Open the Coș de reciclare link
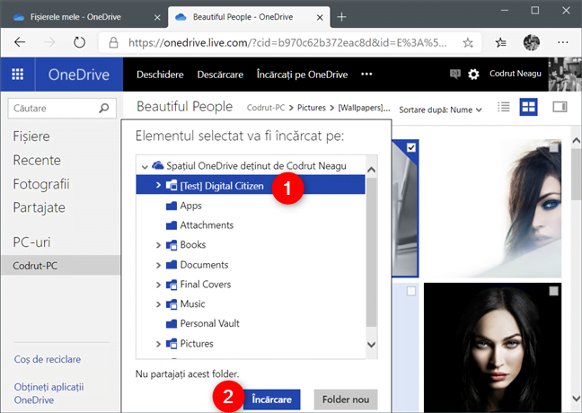The width and height of the screenshot is (582, 413). pyautogui.click(x=47, y=359)
